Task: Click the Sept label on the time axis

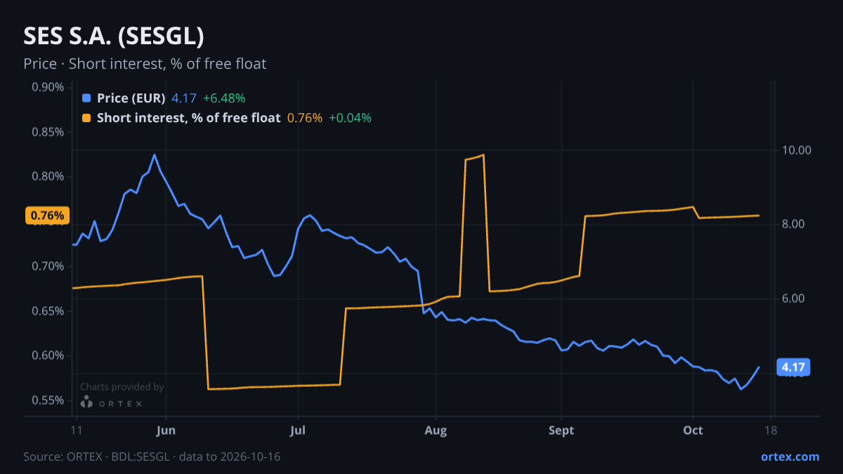Action: click(x=561, y=430)
